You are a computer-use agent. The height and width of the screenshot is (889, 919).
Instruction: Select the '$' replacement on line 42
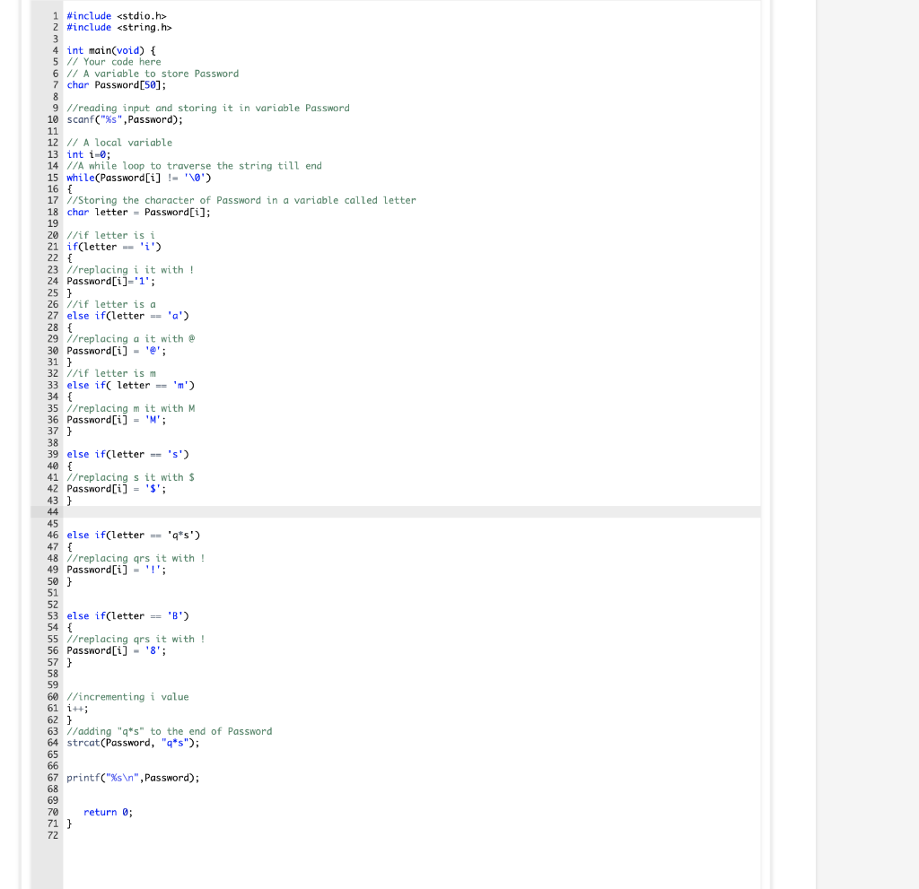[x=153, y=488]
